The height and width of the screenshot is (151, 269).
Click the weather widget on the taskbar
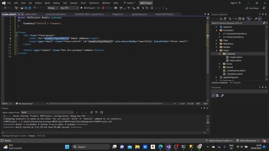coord(13,147)
